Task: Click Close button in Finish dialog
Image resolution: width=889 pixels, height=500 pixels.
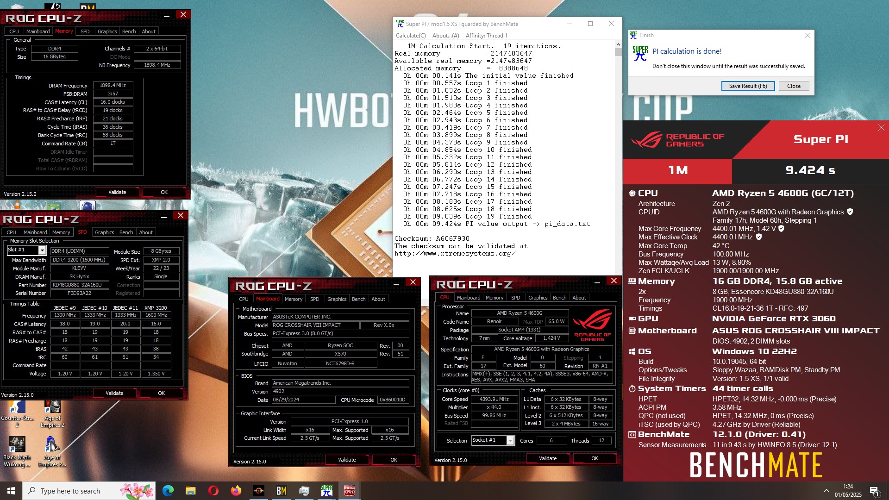Action: (794, 86)
